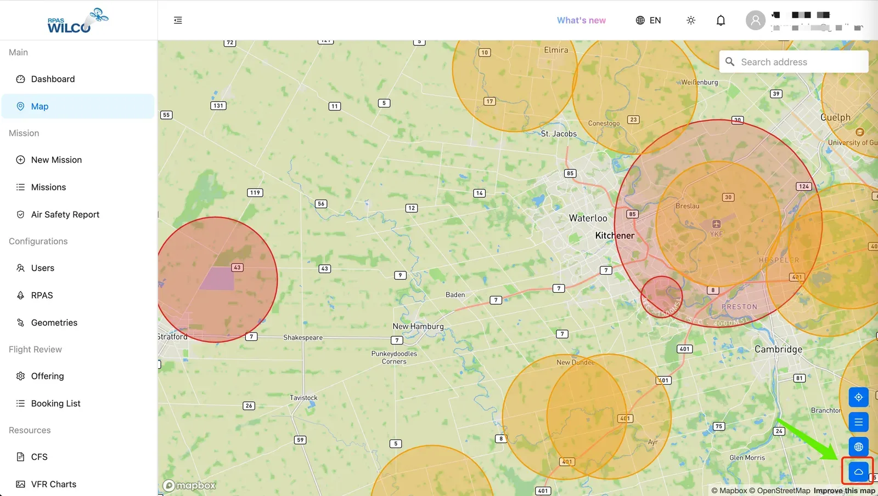
Task: Open CFS resource
Action: 78,457
